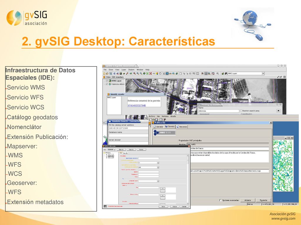
Task: Click the Name field containing Alboraia
Action: pyautogui.click(x=218, y=111)
